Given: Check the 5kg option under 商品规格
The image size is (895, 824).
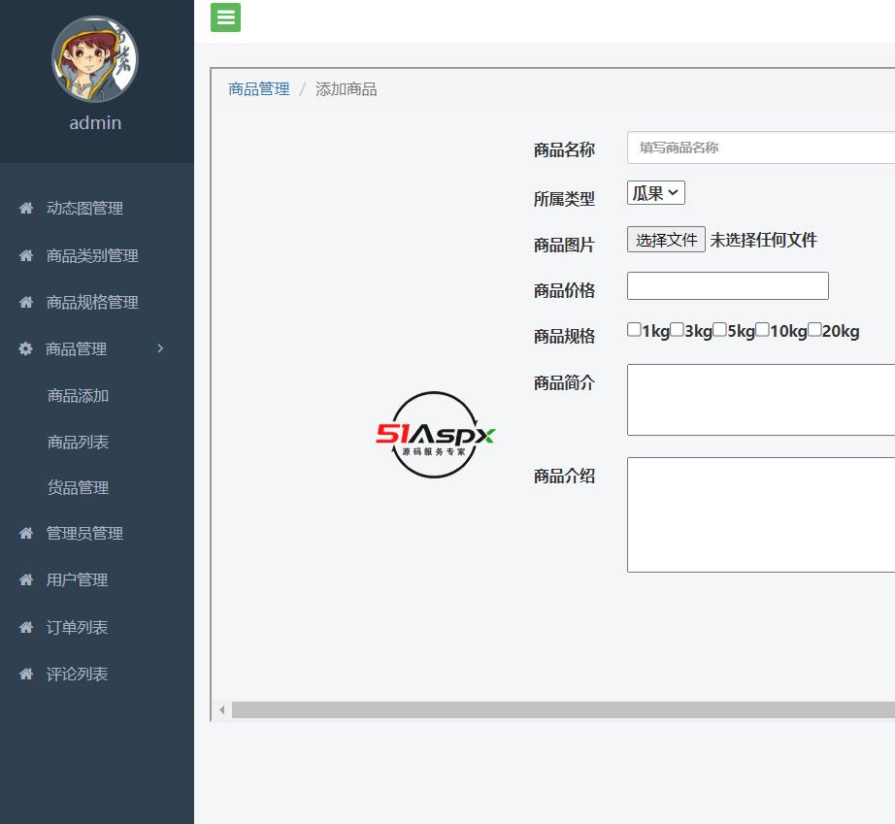Looking at the screenshot, I should coord(719,329).
